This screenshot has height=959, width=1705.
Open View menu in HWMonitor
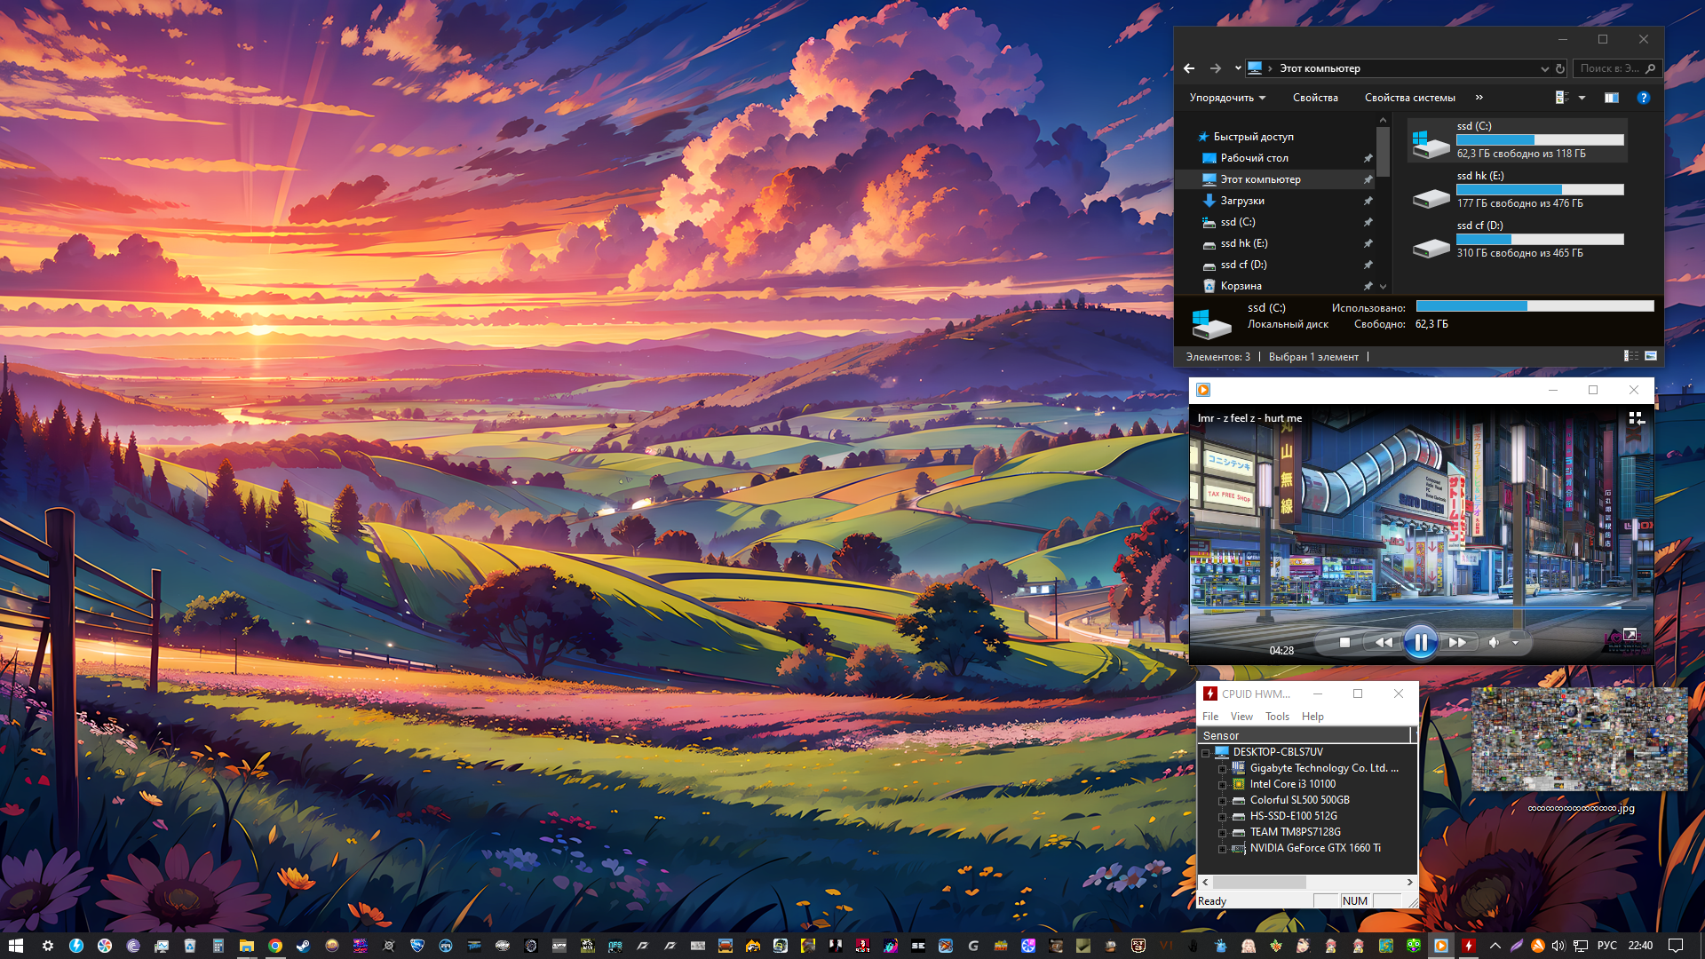pos(1241,717)
